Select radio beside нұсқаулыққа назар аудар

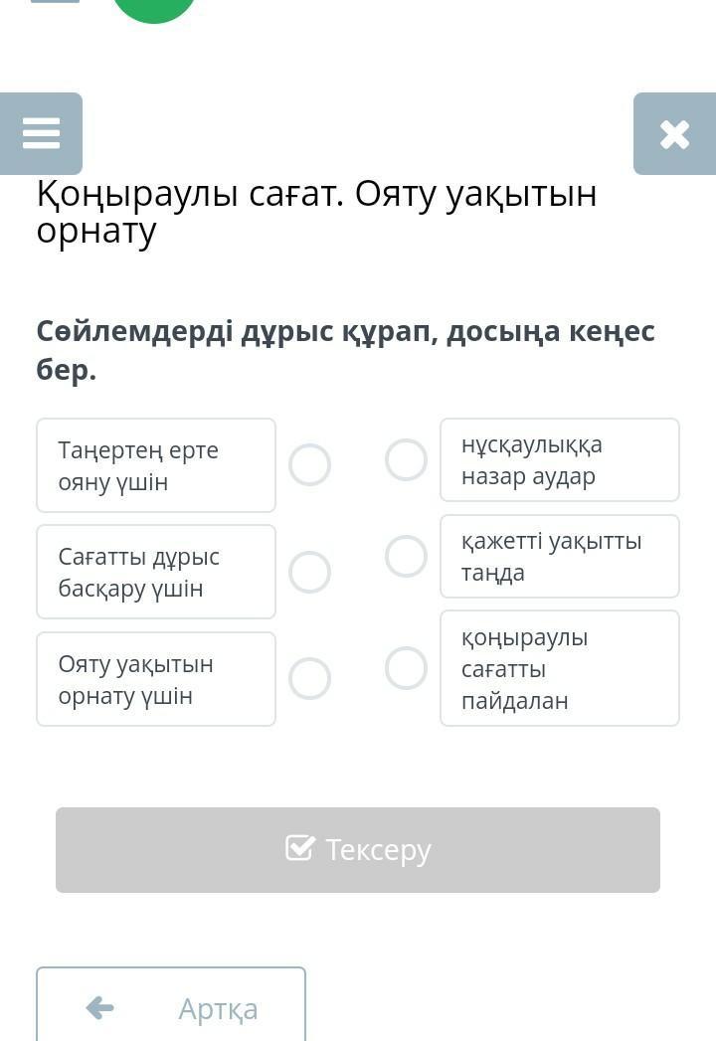click(x=406, y=459)
